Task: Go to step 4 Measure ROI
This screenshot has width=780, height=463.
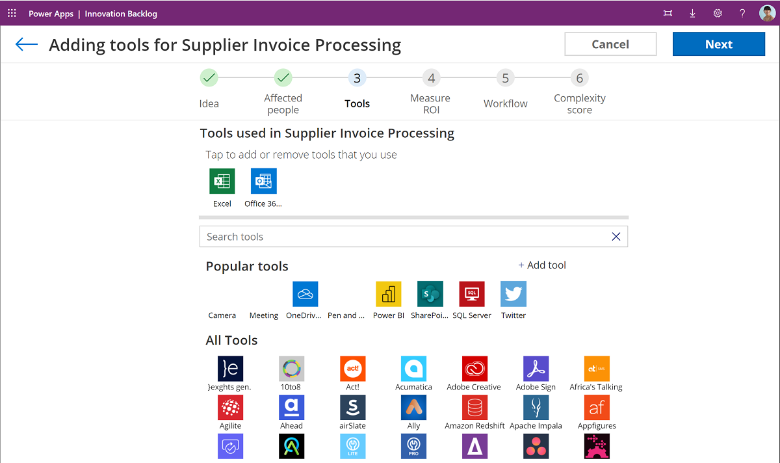Action: pyautogui.click(x=431, y=78)
